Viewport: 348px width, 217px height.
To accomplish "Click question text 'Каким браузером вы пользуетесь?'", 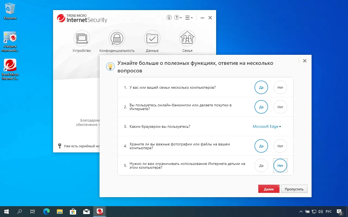I will [160, 127].
